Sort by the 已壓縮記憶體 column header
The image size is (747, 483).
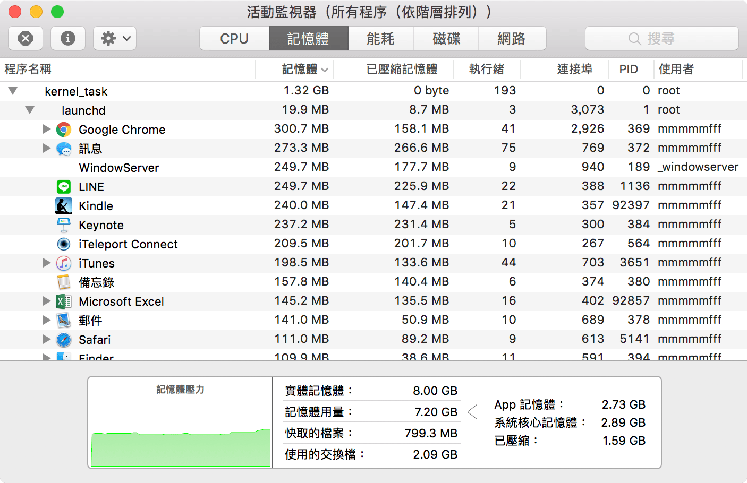tap(393, 69)
